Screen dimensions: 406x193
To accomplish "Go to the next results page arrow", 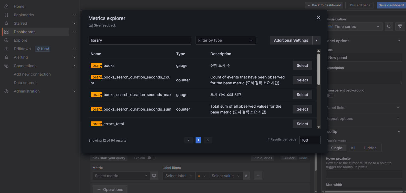I will click(208, 140).
